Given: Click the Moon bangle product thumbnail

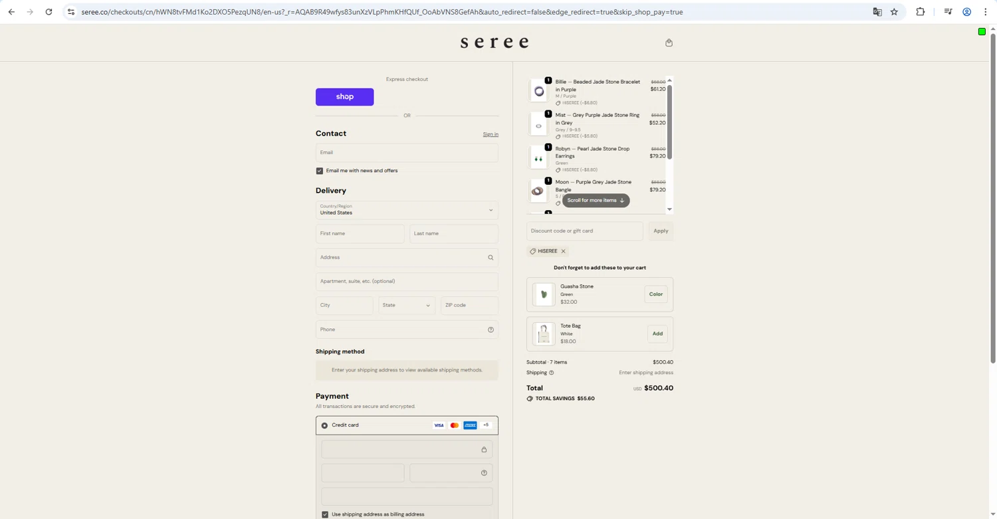Looking at the screenshot, I should (539, 191).
